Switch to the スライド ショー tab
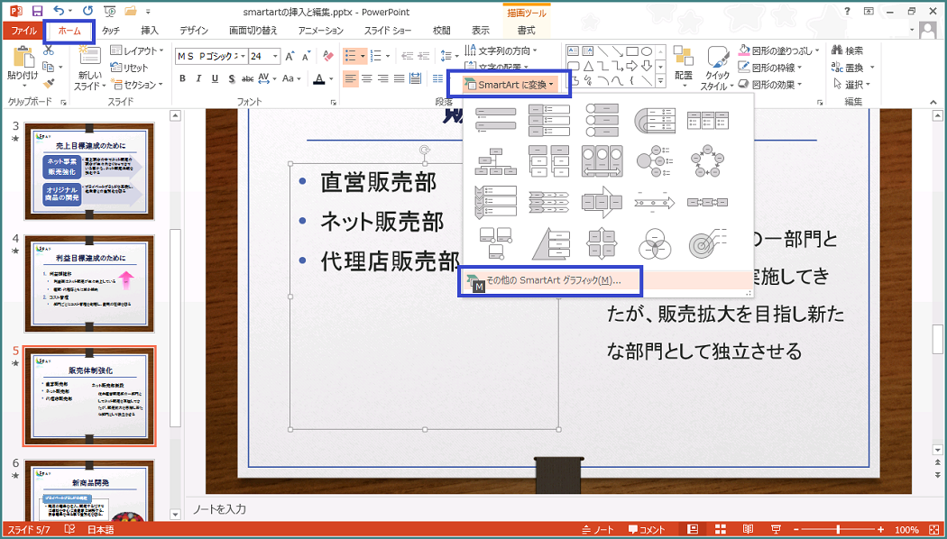Image resolution: width=947 pixels, height=539 pixels. tap(389, 31)
